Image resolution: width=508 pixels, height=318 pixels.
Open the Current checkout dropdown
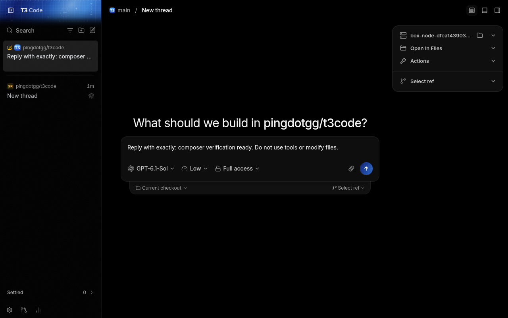pos(162,188)
